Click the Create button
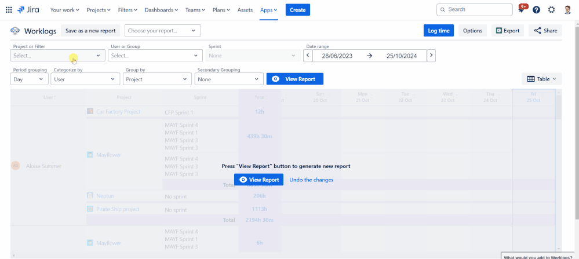 click(298, 10)
